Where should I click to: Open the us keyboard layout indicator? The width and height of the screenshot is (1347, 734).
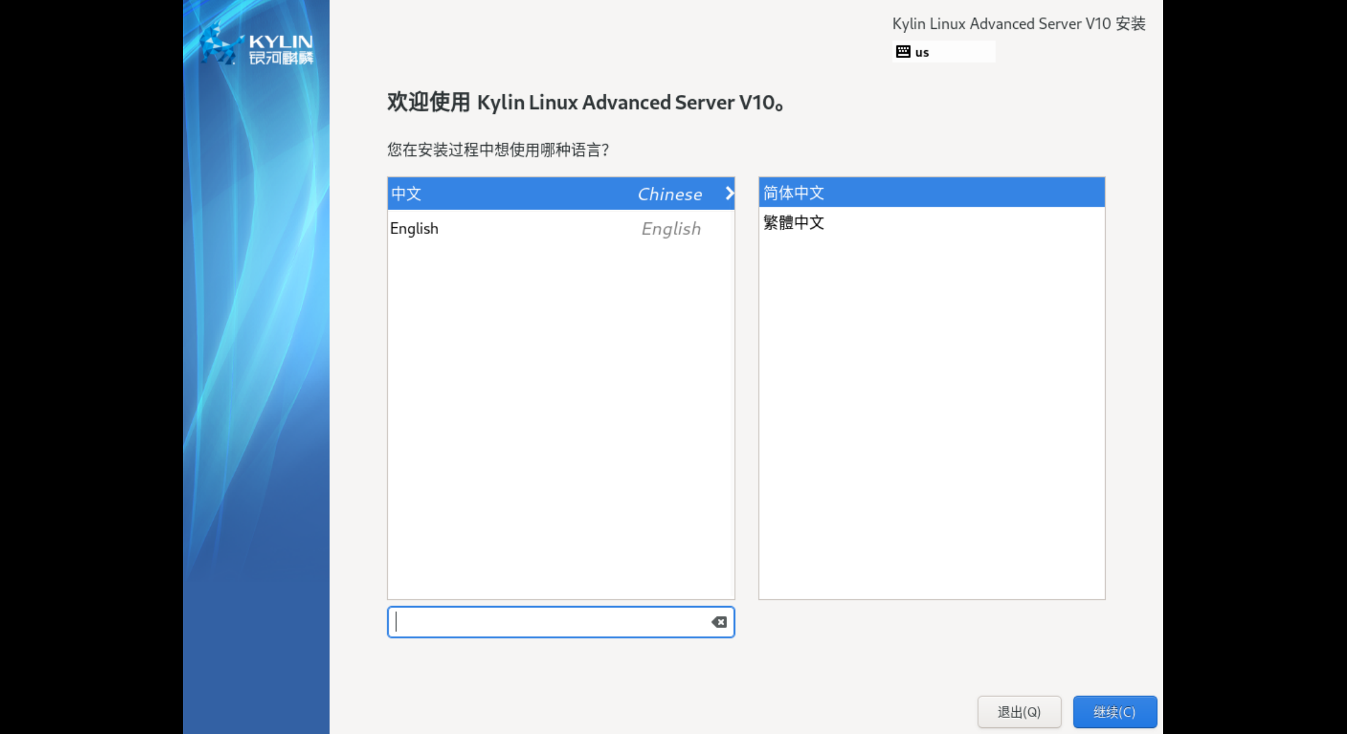[x=944, y=52]
